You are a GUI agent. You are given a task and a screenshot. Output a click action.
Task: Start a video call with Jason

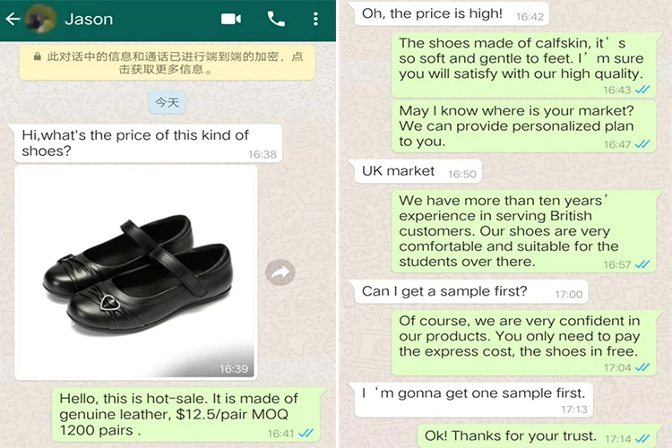(231, 19)
